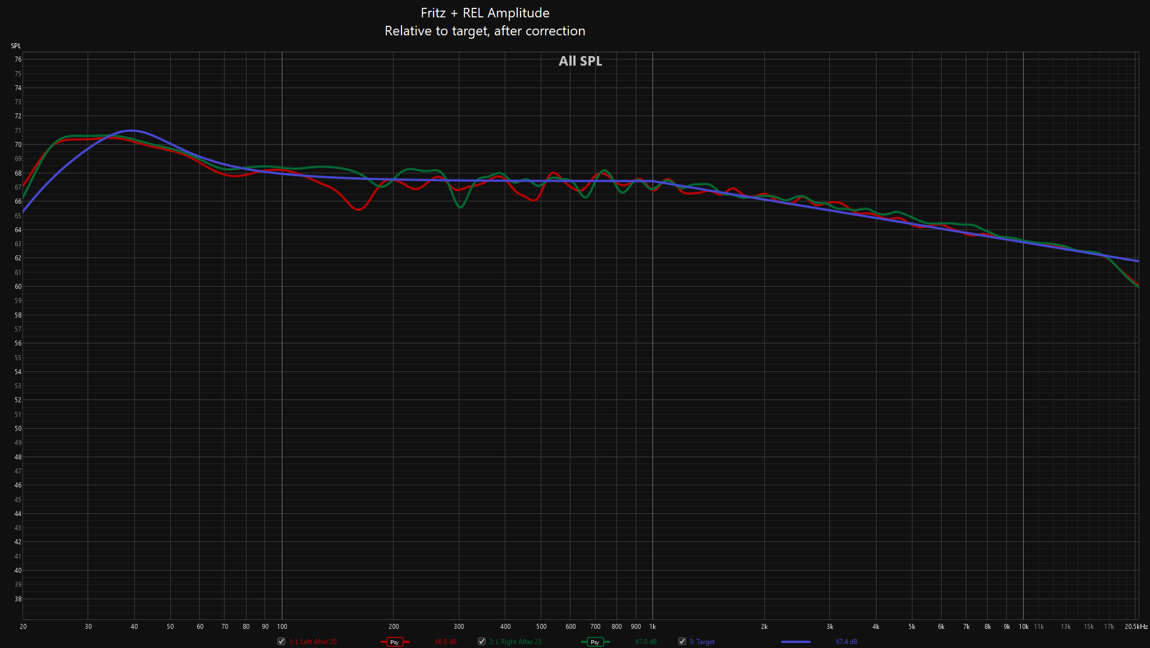Click the SPL axis label
This screenshot has height=648, width=1150.
pos(16,46)
